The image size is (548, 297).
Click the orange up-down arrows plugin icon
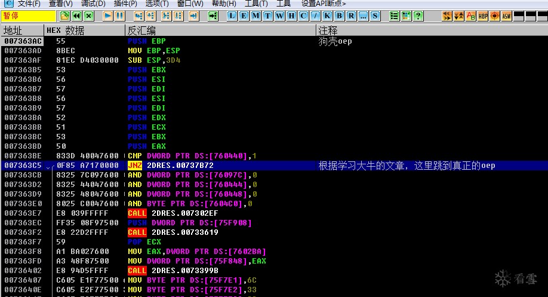click(458, 16)
